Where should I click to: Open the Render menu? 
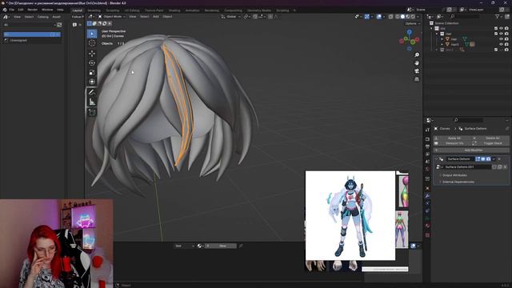point(32,10)
